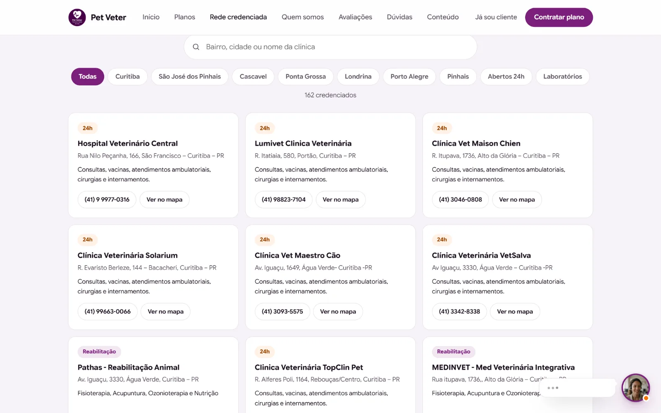The width and height of the screenshot is (661, 413).
Task: View Hospital Veterinário Central on map
Action: 164,200
